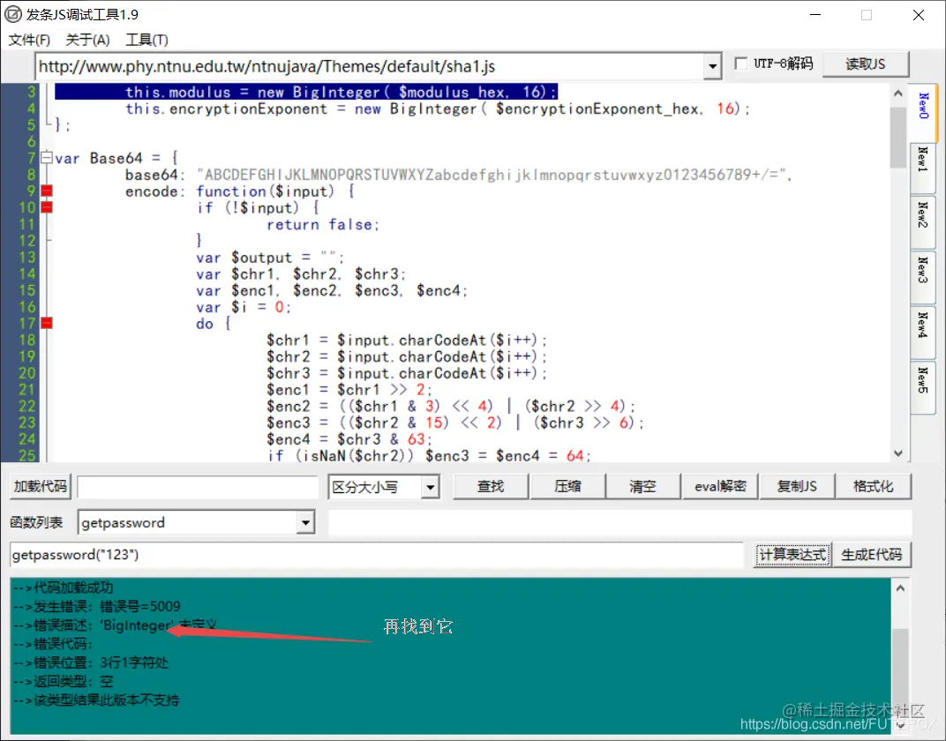Click the eval解密 button
The image size is (946, 741).
[x=720, y=487]
